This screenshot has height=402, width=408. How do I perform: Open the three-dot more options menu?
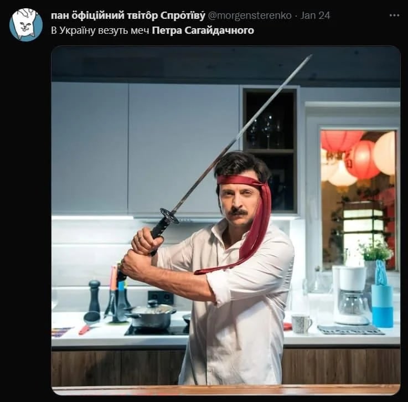pyautogui.click(x=394, y=16)
